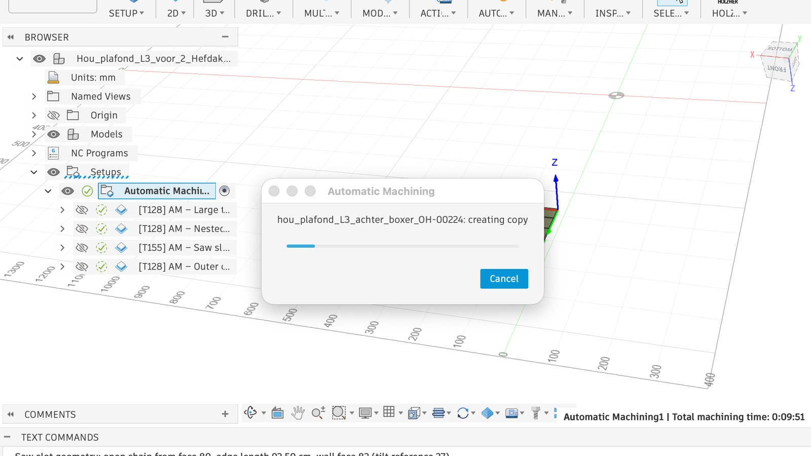Click the circular refresh arrows icon
Viewport: 811px width, 456px height.
pyautogui.click(x=463, y=413)
